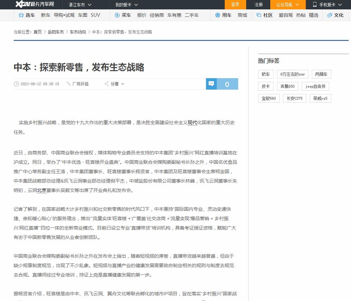
Task: Click the Xcar 爱卡汽车网 logo
Action: 35,4
